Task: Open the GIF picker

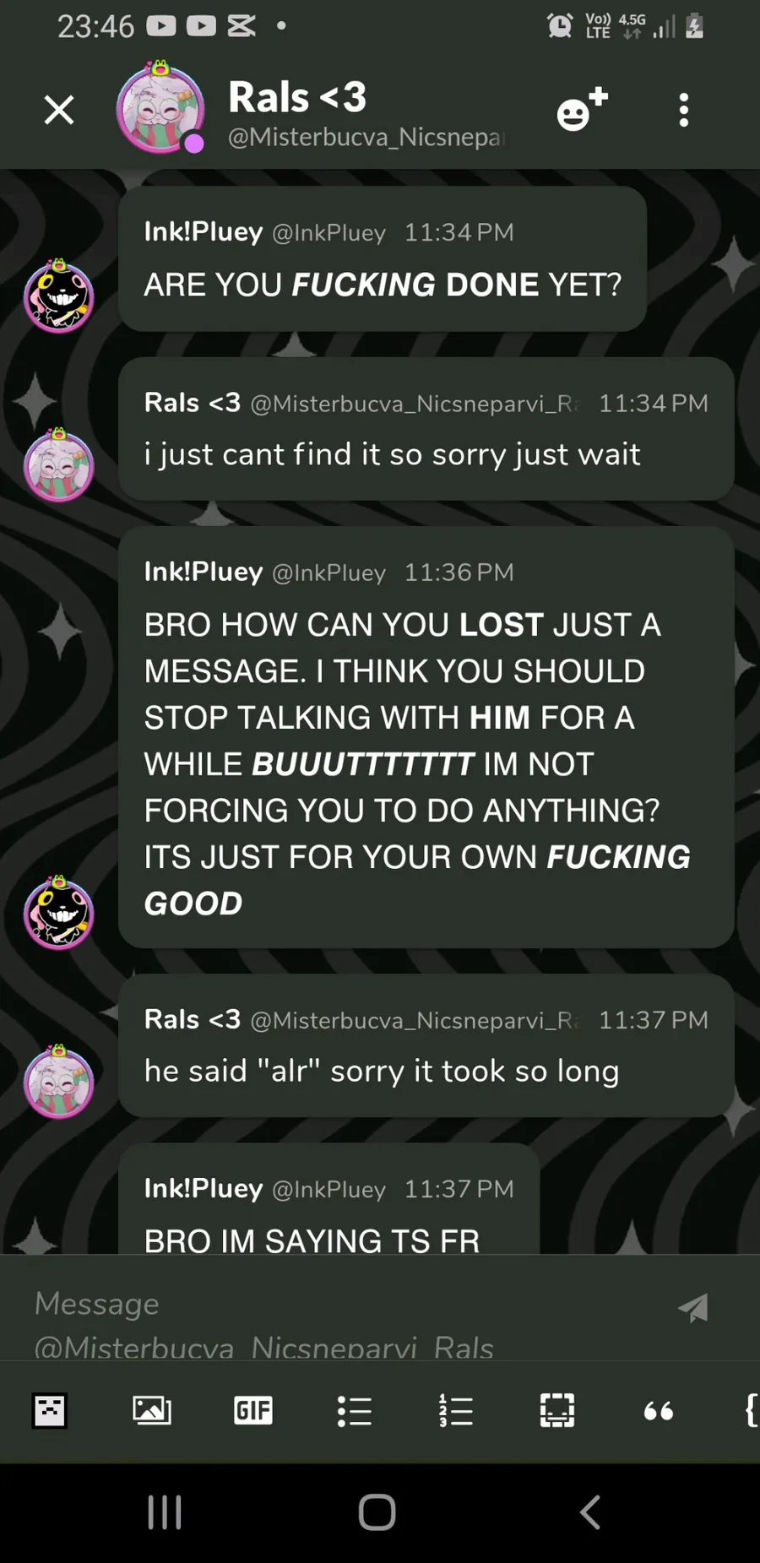Action: (x=253, y=1410)
